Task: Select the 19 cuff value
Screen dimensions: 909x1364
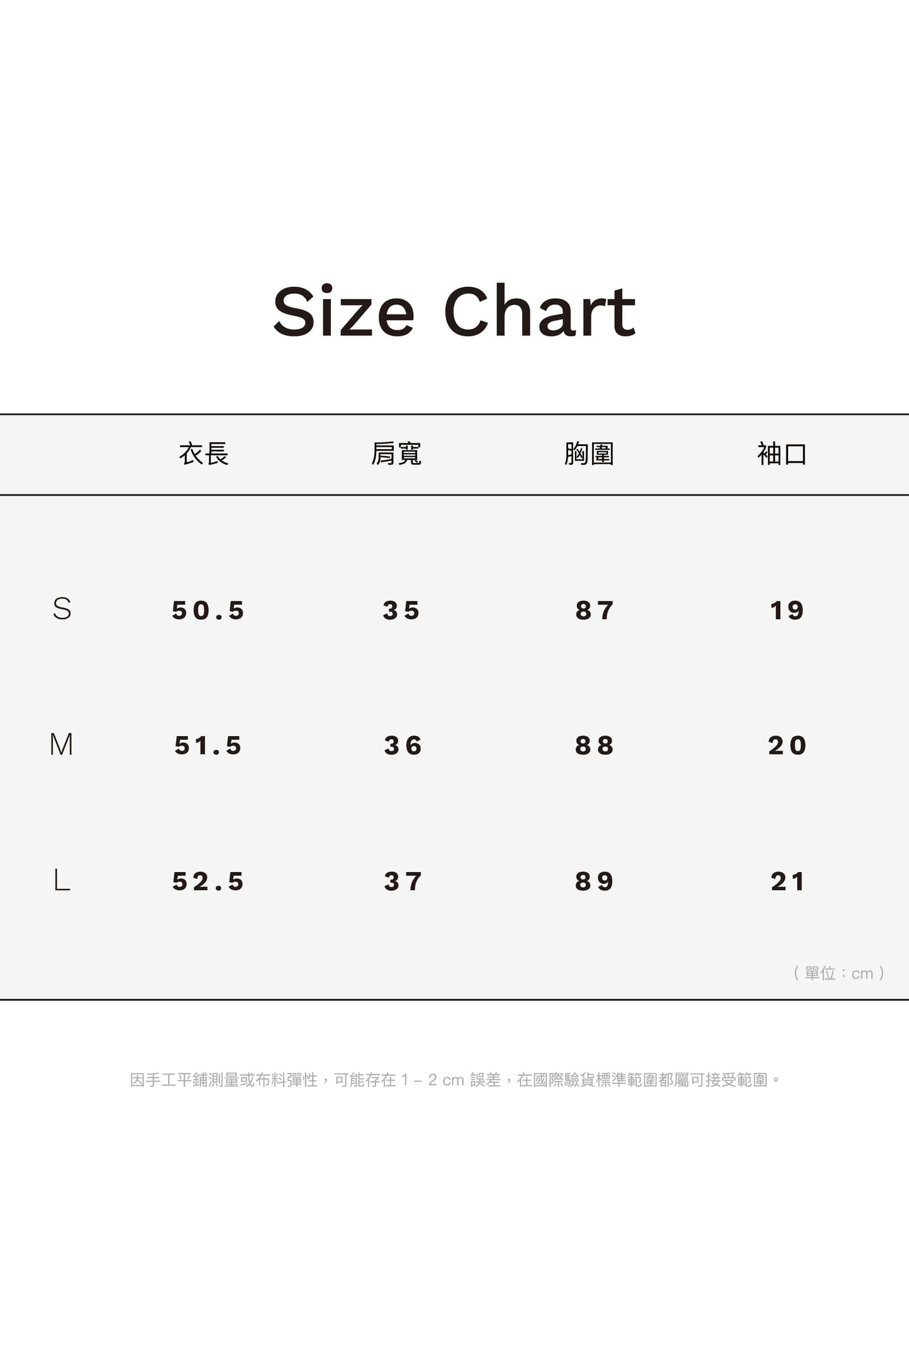Action: [787, 610]
